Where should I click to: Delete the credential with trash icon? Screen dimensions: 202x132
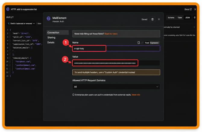(x=152, y=19)
